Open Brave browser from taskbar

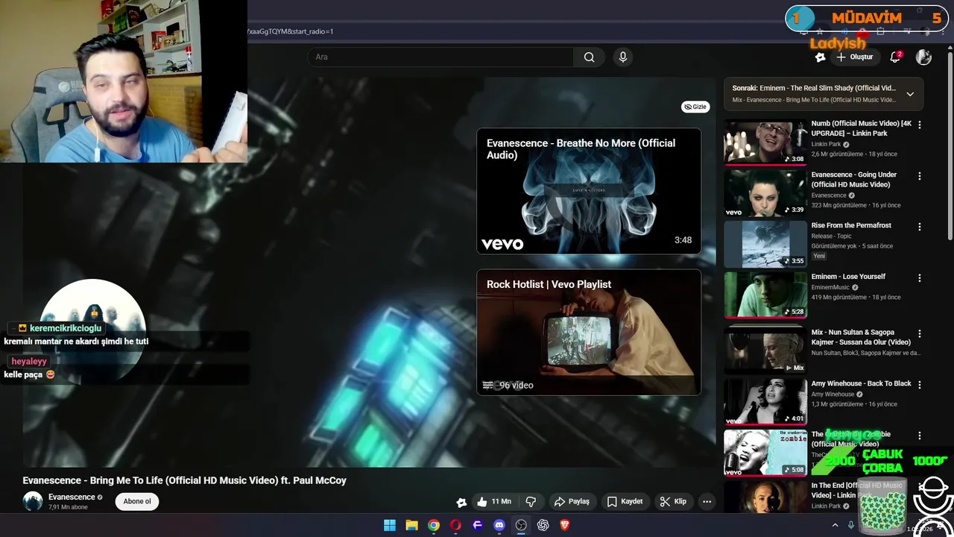tap(565, 525)
